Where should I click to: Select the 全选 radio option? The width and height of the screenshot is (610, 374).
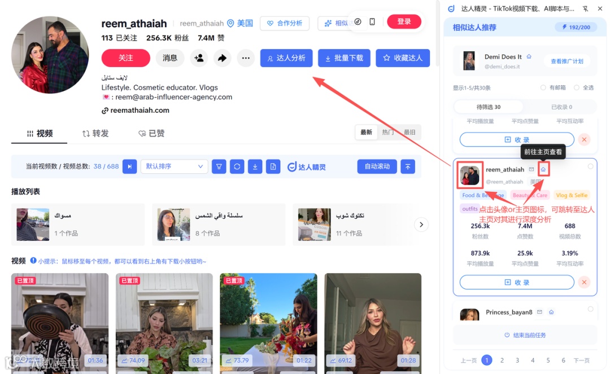pos(577,87)
